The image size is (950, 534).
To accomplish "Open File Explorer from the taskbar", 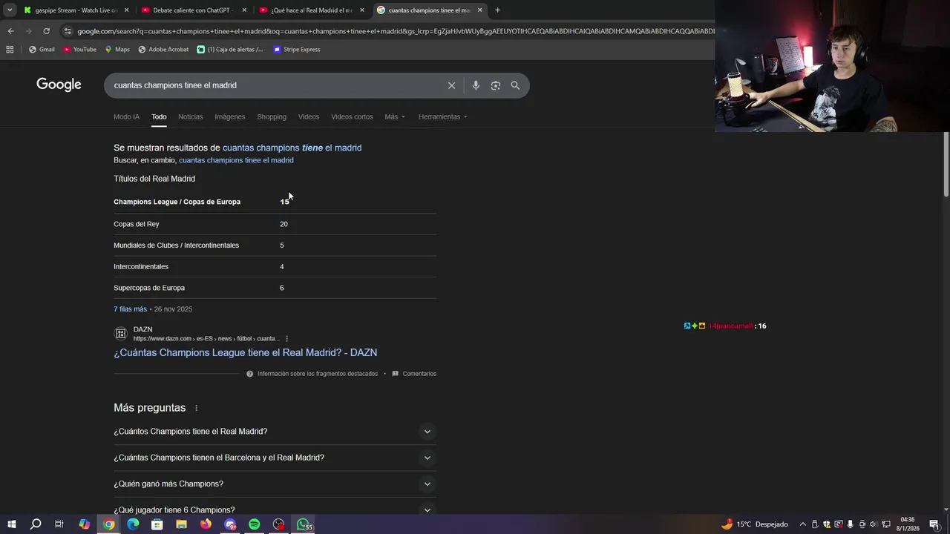I will pos(181,524).
